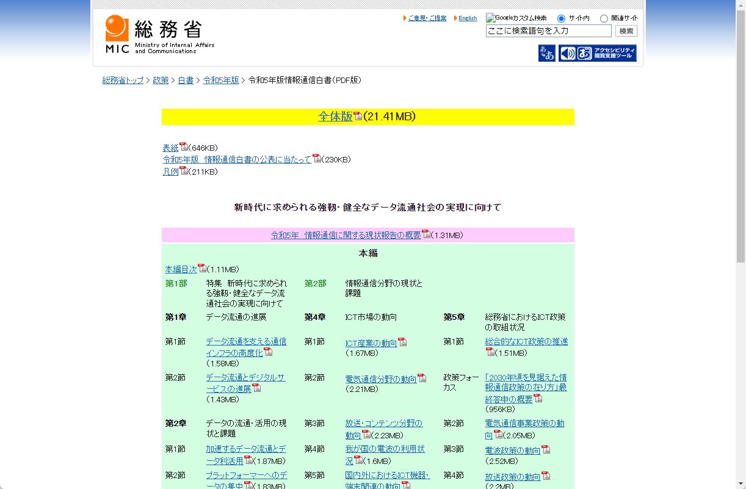Open the 白書 breadcrumb link
The image size is (746, 489).
(x=186, y=80)
